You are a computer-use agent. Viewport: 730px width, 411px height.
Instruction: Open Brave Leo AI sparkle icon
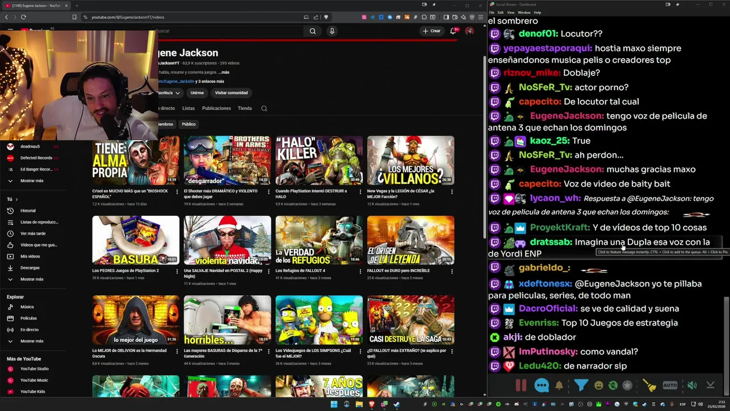[463, 17]
